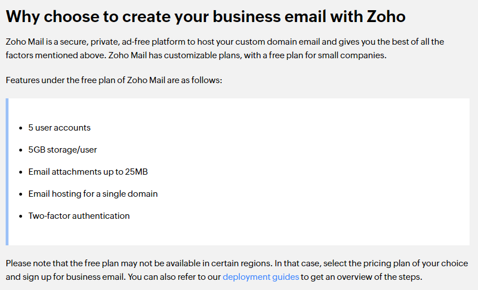The width and height of the screenshot is (478, 290).
Task: Click the words "Zoho Mail is a secure"
Action: tap(47, 42)
